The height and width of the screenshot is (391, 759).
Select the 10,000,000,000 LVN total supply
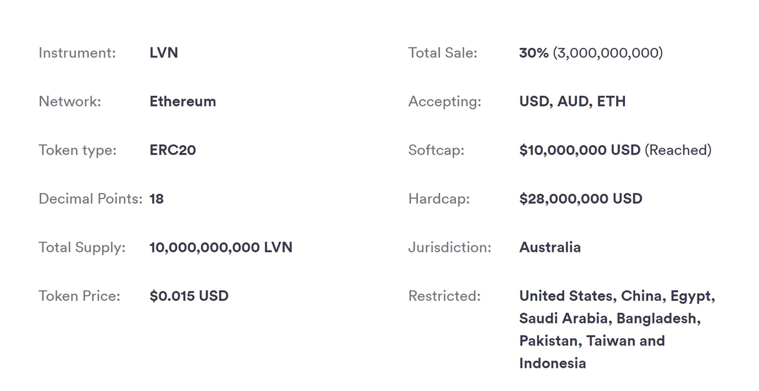221,247
